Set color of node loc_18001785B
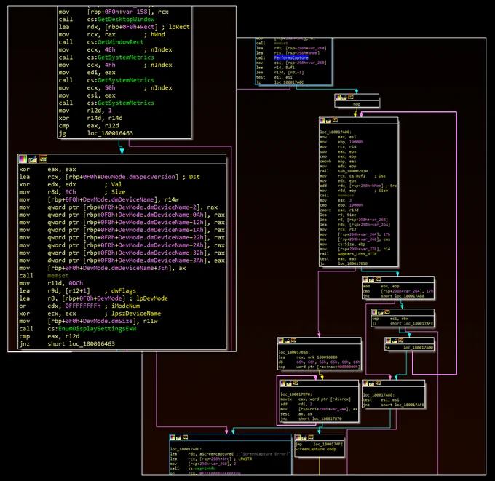This screenshot has height=481, width=495. (x=281, y=341)
